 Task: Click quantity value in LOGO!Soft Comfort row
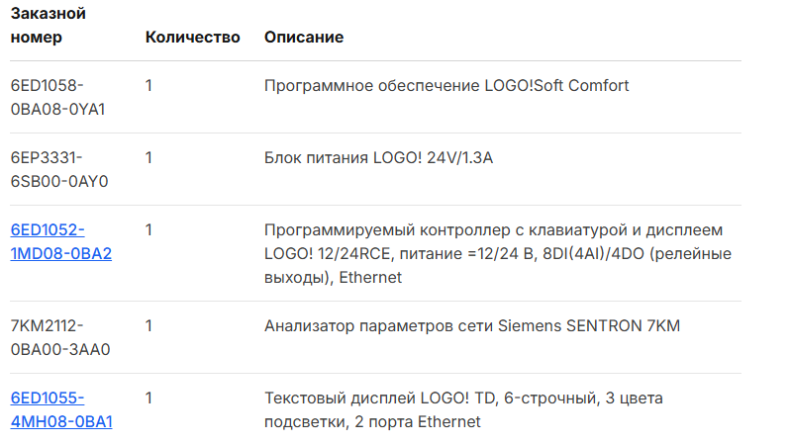pos(148,86)
